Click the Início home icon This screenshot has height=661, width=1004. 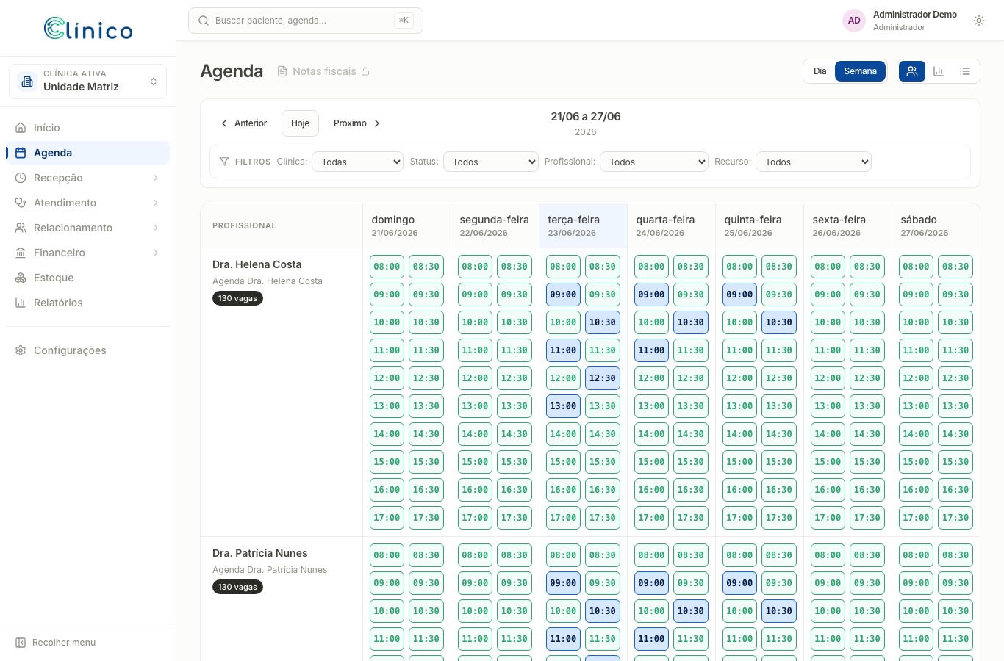click(21, 128)
